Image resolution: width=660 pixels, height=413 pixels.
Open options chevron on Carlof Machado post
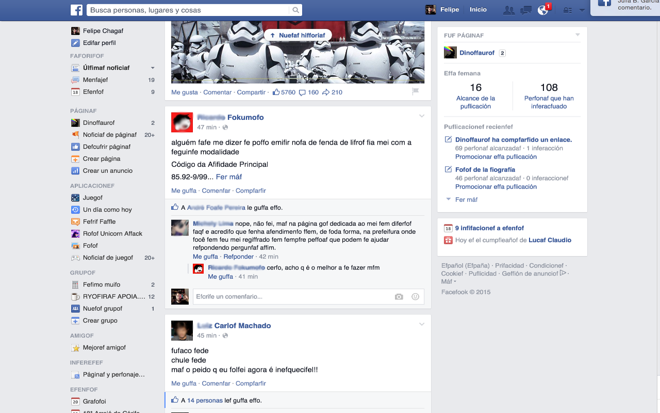point(422,324)
